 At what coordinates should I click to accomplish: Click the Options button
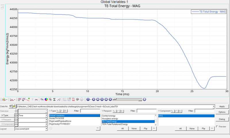(x=222, y=112)
